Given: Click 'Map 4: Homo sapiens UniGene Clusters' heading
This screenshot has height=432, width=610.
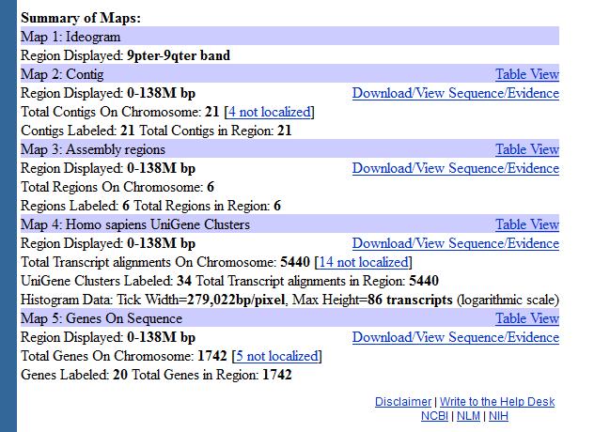Looking at the screenshot, I should click(135, 224).
